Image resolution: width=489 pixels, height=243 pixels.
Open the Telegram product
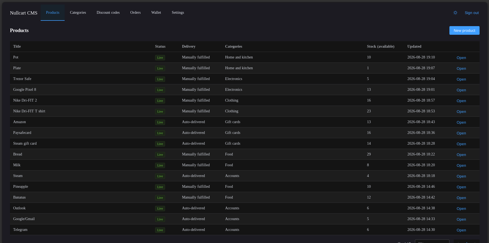click(461, 230)
